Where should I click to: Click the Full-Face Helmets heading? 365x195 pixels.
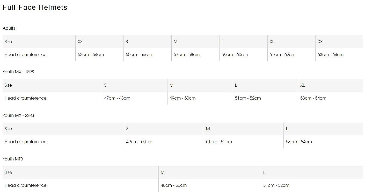(x=35, y=7)
